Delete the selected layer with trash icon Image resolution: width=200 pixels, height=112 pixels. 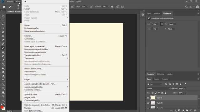195,110
